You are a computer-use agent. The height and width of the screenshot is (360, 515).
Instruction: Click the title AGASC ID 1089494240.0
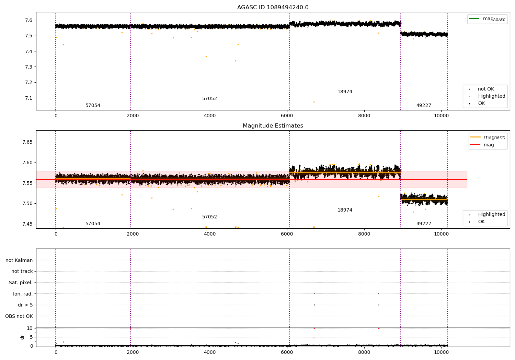tap(273, 8)
